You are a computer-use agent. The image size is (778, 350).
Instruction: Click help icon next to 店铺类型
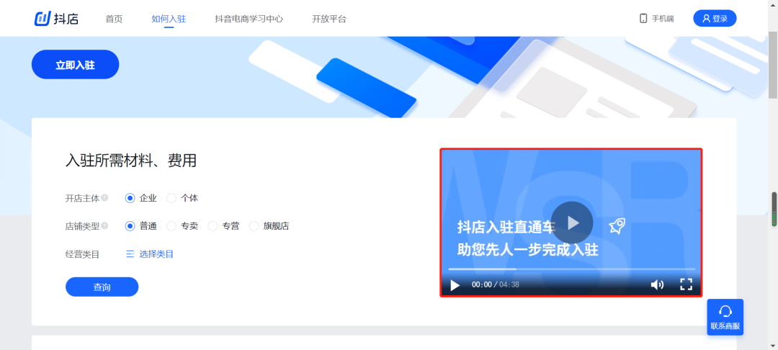pos(104,226)
